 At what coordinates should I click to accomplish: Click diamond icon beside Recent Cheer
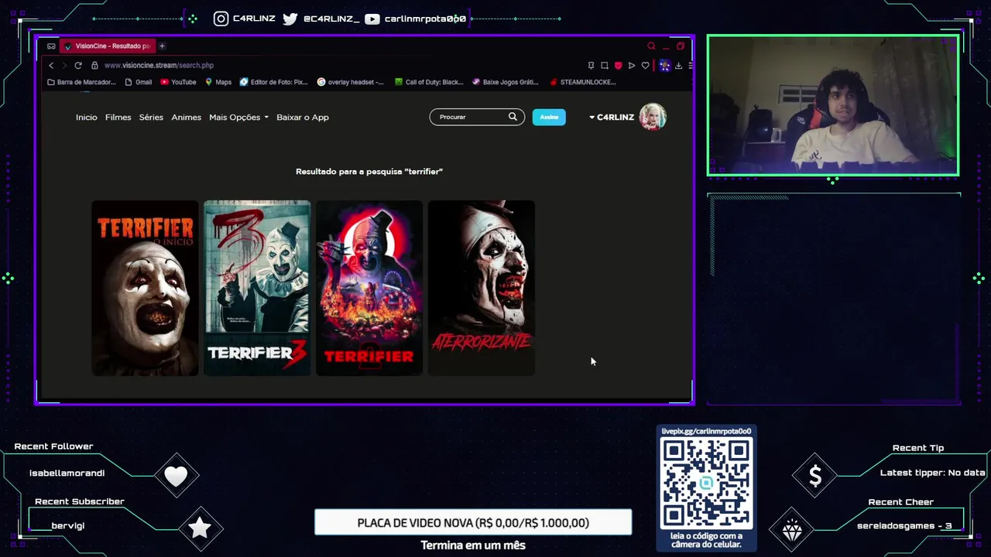[792, 531]
